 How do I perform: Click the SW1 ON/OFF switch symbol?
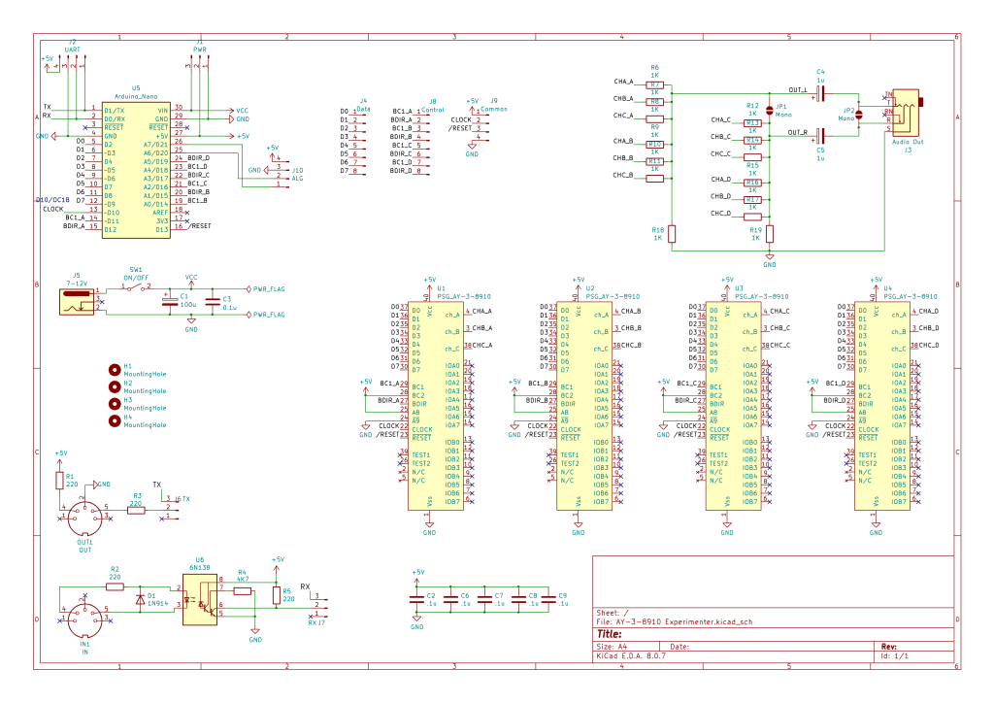[135, 288]
